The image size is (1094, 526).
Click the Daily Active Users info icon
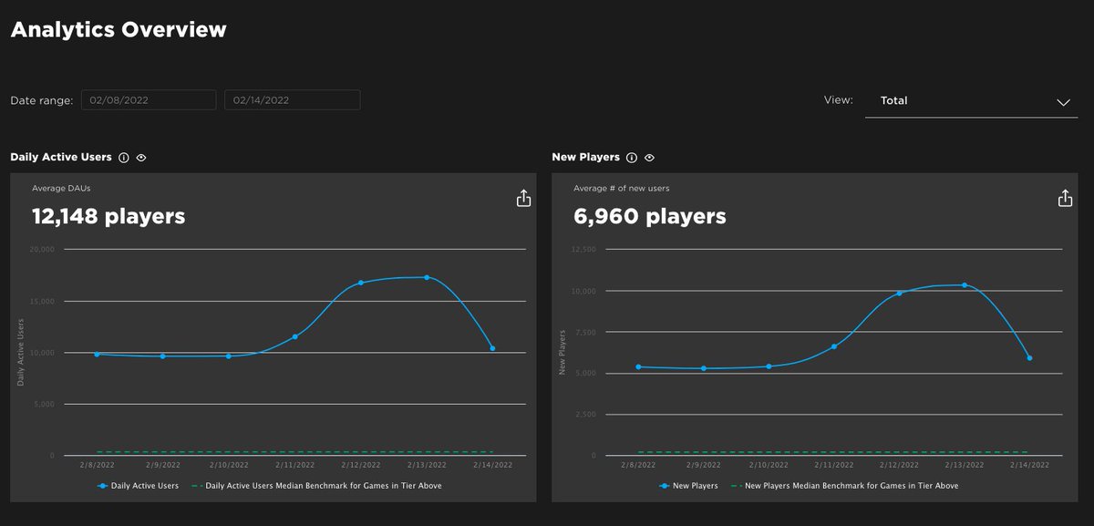[123, 157]
